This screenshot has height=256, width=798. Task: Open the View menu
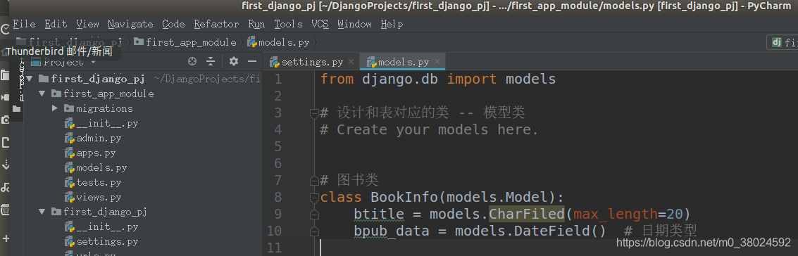87,24
